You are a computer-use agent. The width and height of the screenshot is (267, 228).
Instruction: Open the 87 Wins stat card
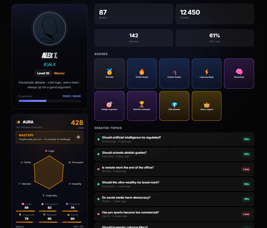tap(134, 14)
